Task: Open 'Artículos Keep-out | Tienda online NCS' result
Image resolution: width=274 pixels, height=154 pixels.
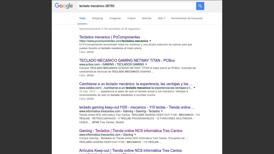Action: tap(131, 151)
